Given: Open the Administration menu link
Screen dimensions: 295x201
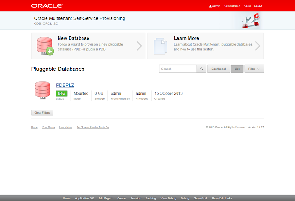Looking at the screenshot, I should pyautogui.click(x=232, y=6).
